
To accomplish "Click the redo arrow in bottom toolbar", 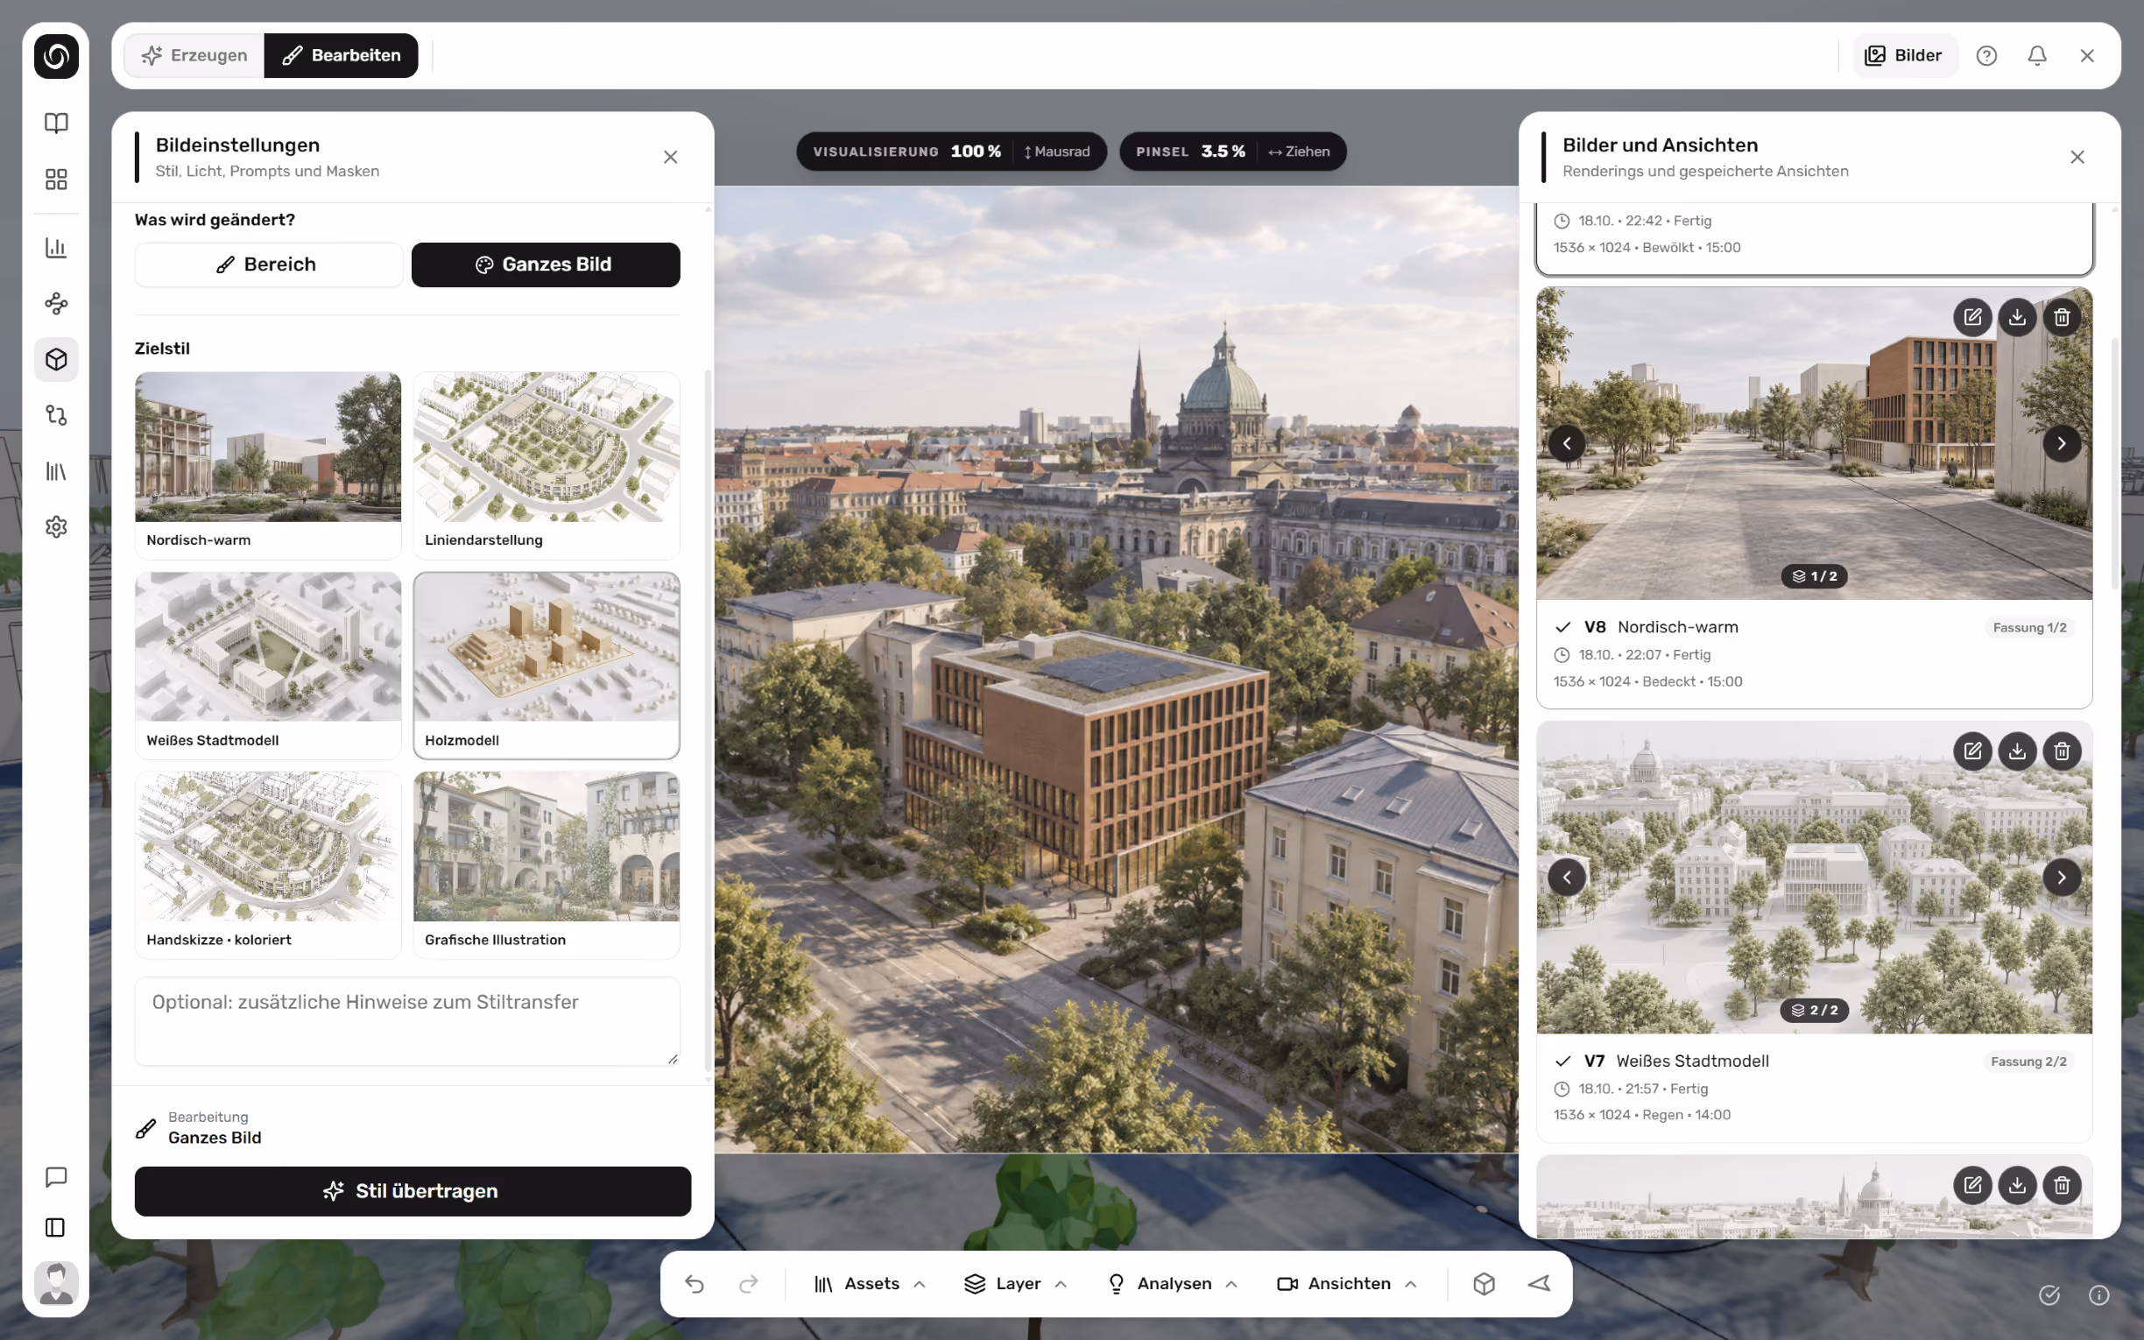I will [x=749, y=1283].
